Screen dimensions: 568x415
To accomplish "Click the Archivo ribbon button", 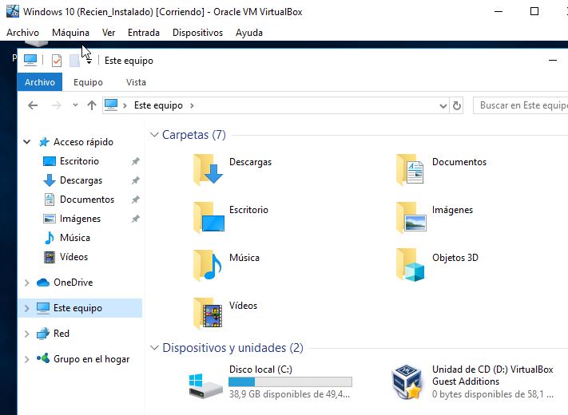I will [x=40, y=82].
